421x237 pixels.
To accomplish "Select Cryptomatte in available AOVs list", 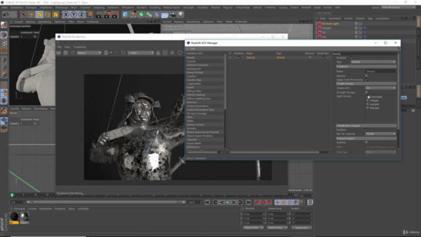I will click(x=194, y=84).
